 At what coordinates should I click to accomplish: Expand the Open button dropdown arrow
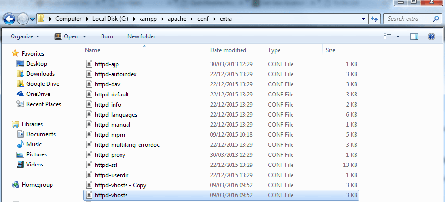coord(85,36)
